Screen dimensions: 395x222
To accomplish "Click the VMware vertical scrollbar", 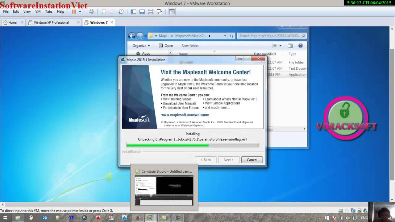I will pyautogui.click(x=392, y=115).
